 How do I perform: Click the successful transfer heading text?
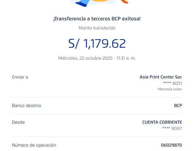tap(97, 19)
